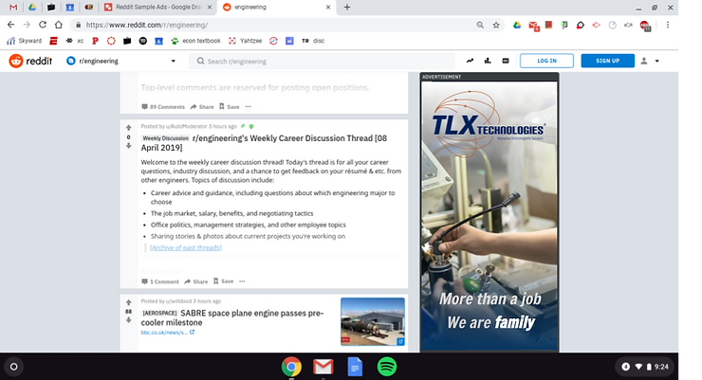The width and height of the screenshot is (702, 380).
Task: Open Google Docs from the shelf
Action: (x=355, y=367)
